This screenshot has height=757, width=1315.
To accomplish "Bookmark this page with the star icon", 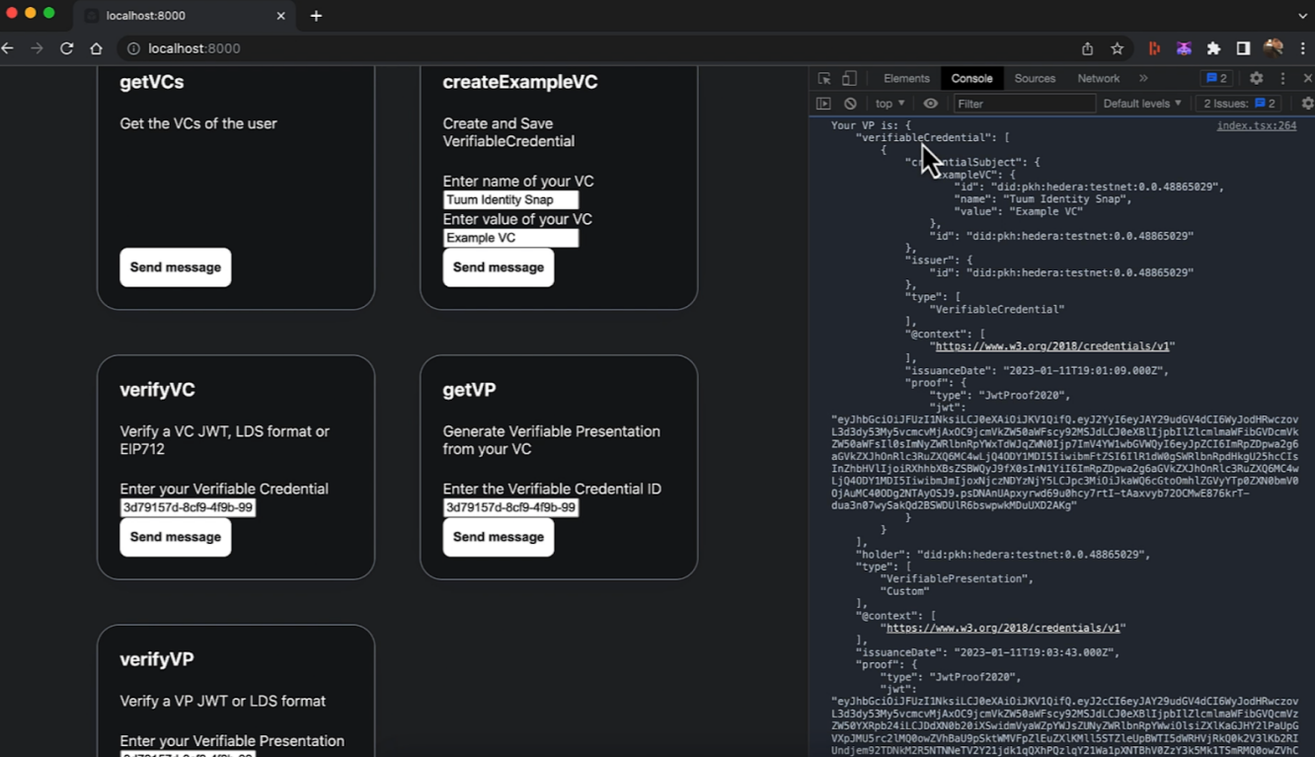I will [x=1118, y=48].
